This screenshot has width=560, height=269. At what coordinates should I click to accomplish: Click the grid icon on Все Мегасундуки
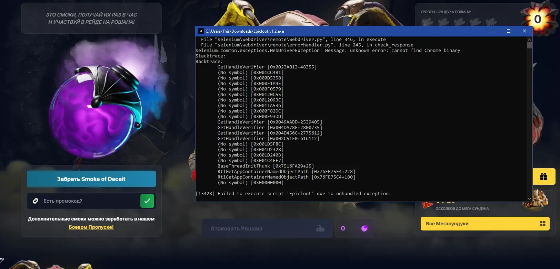coord(542,224)
